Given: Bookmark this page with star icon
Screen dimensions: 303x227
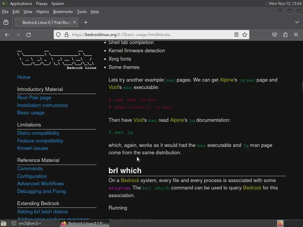Looking at the screenshot, I should pyautogui.click(x=245, y=35).
